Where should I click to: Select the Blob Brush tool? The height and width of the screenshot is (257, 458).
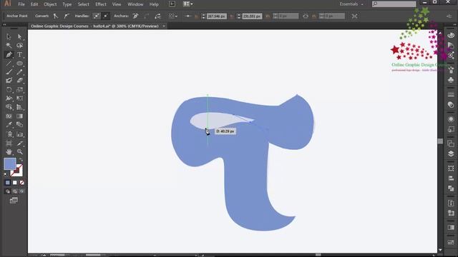(x=9, y=81)
